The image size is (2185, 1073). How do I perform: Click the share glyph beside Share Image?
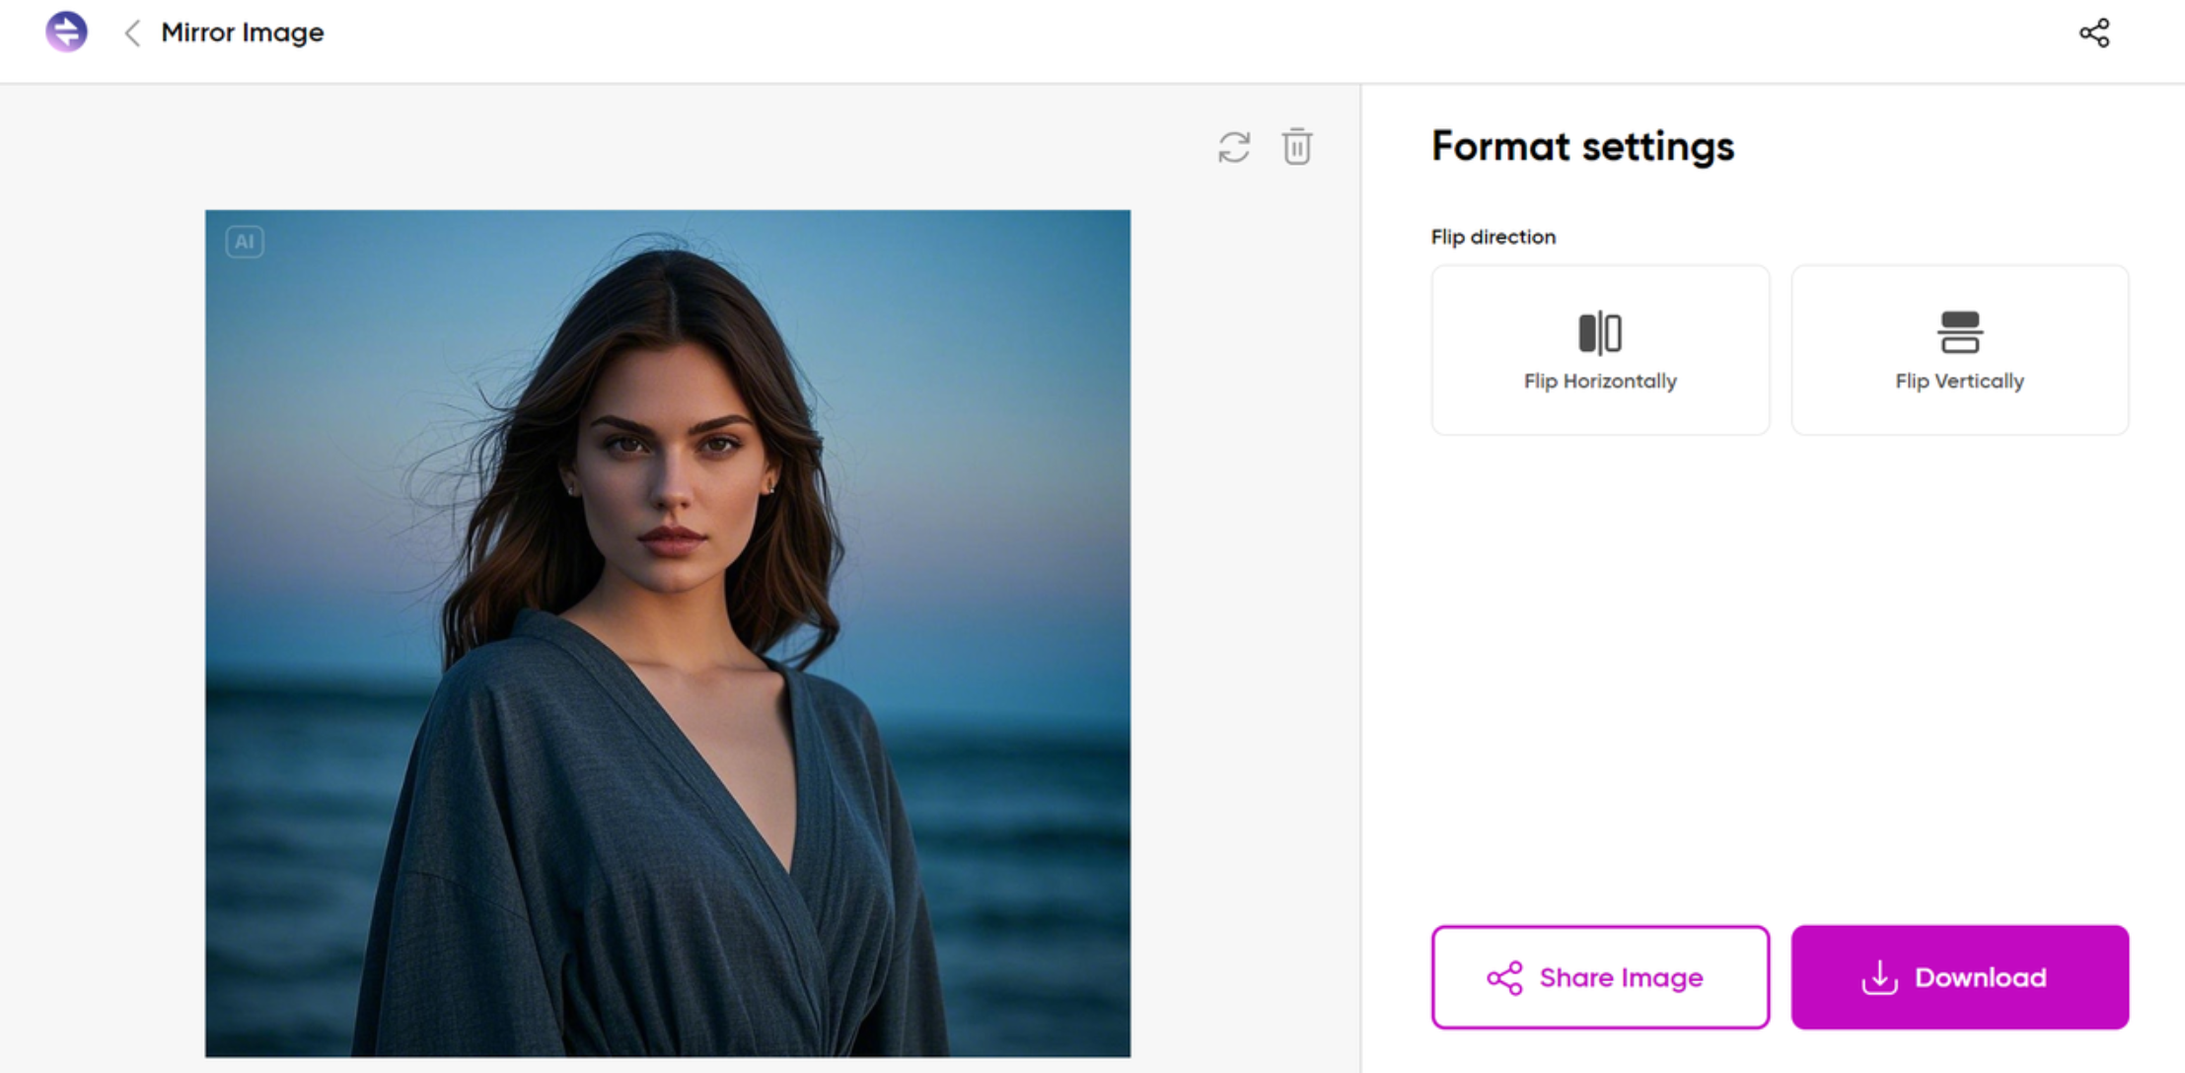[1504, 978]
